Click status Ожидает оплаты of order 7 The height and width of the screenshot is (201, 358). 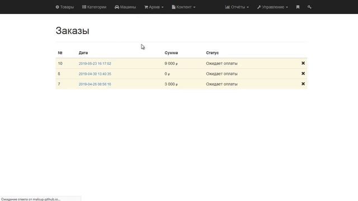pyautogui.click(x=222, y=84)
